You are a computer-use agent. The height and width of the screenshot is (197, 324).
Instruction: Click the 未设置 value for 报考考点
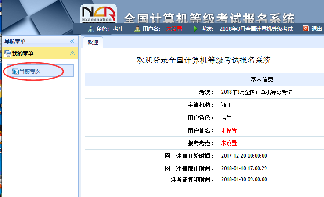tap(229, 143)
